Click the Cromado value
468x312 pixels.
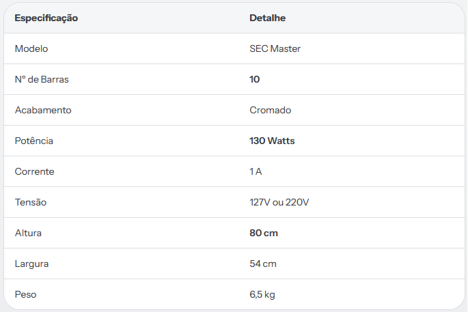click(270, 110)
